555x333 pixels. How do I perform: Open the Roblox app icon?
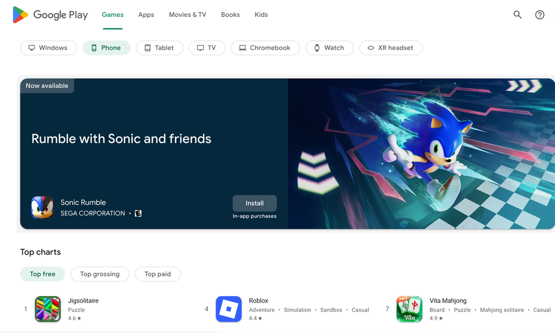(x=229, y=309)
